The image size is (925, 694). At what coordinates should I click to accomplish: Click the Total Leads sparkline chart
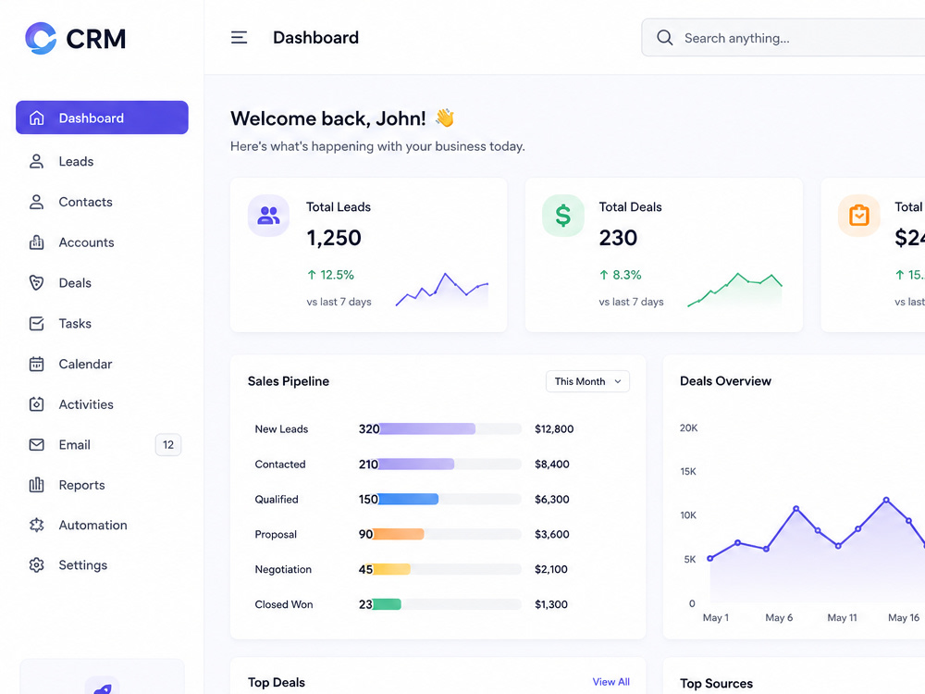442,291
